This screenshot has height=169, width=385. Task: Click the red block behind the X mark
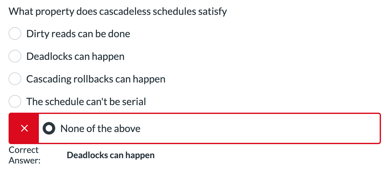pos(24,129)
